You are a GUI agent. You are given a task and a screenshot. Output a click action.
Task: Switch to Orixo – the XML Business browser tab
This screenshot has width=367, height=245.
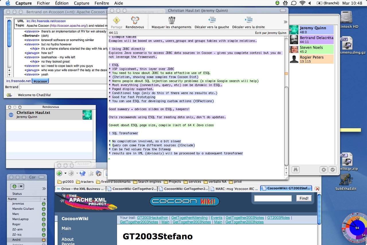point(80,189)
